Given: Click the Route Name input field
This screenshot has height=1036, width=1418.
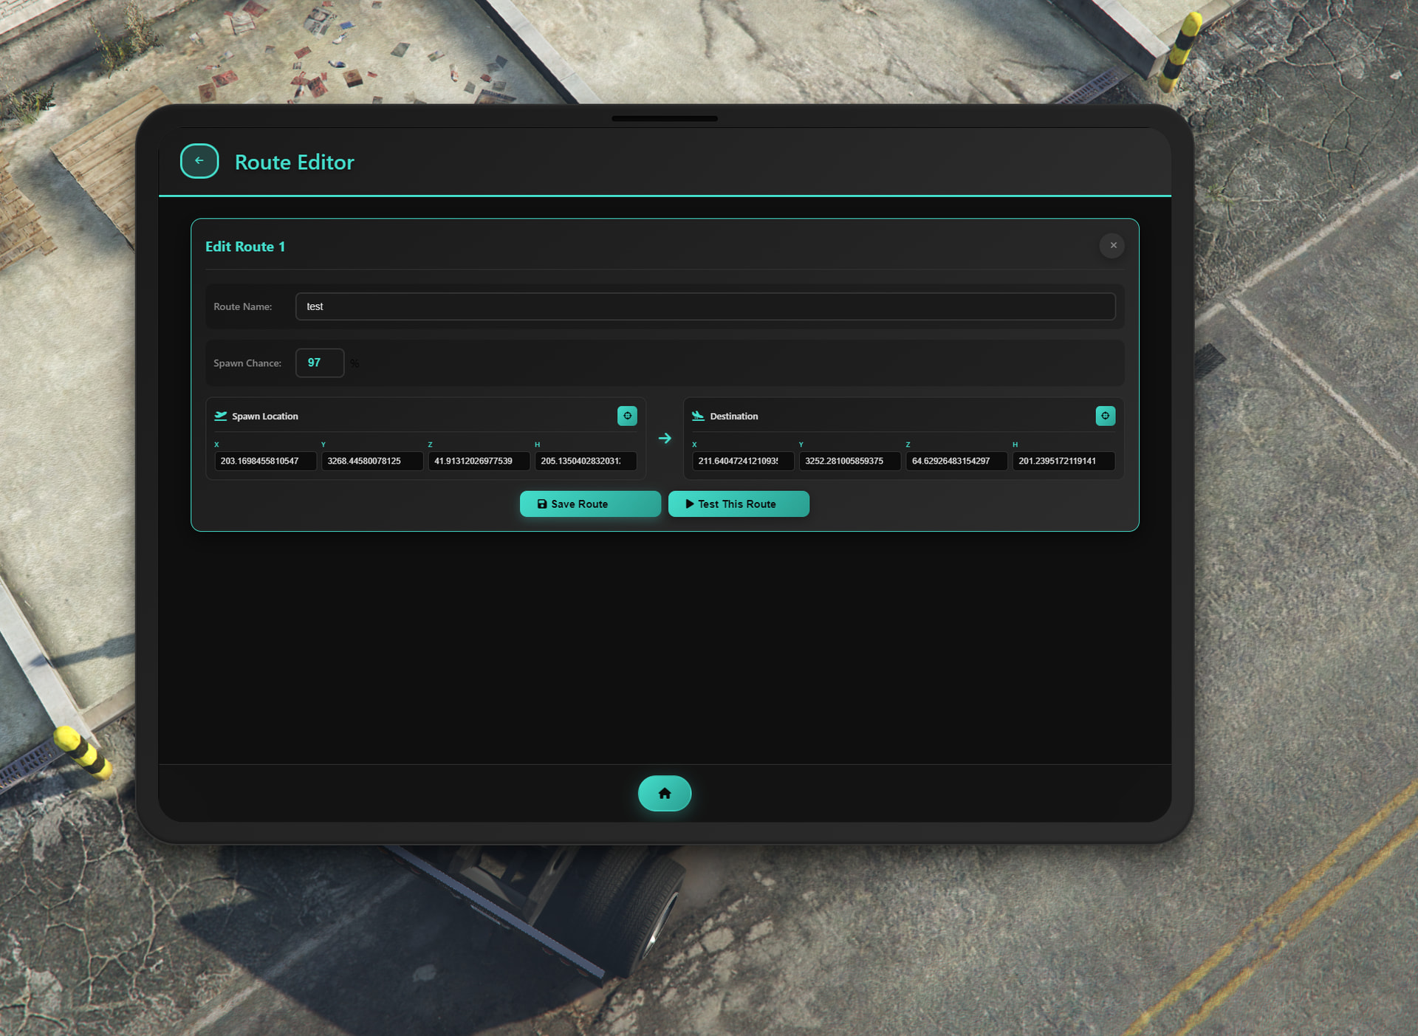Looking at the screenshot, I should (705, 306).
